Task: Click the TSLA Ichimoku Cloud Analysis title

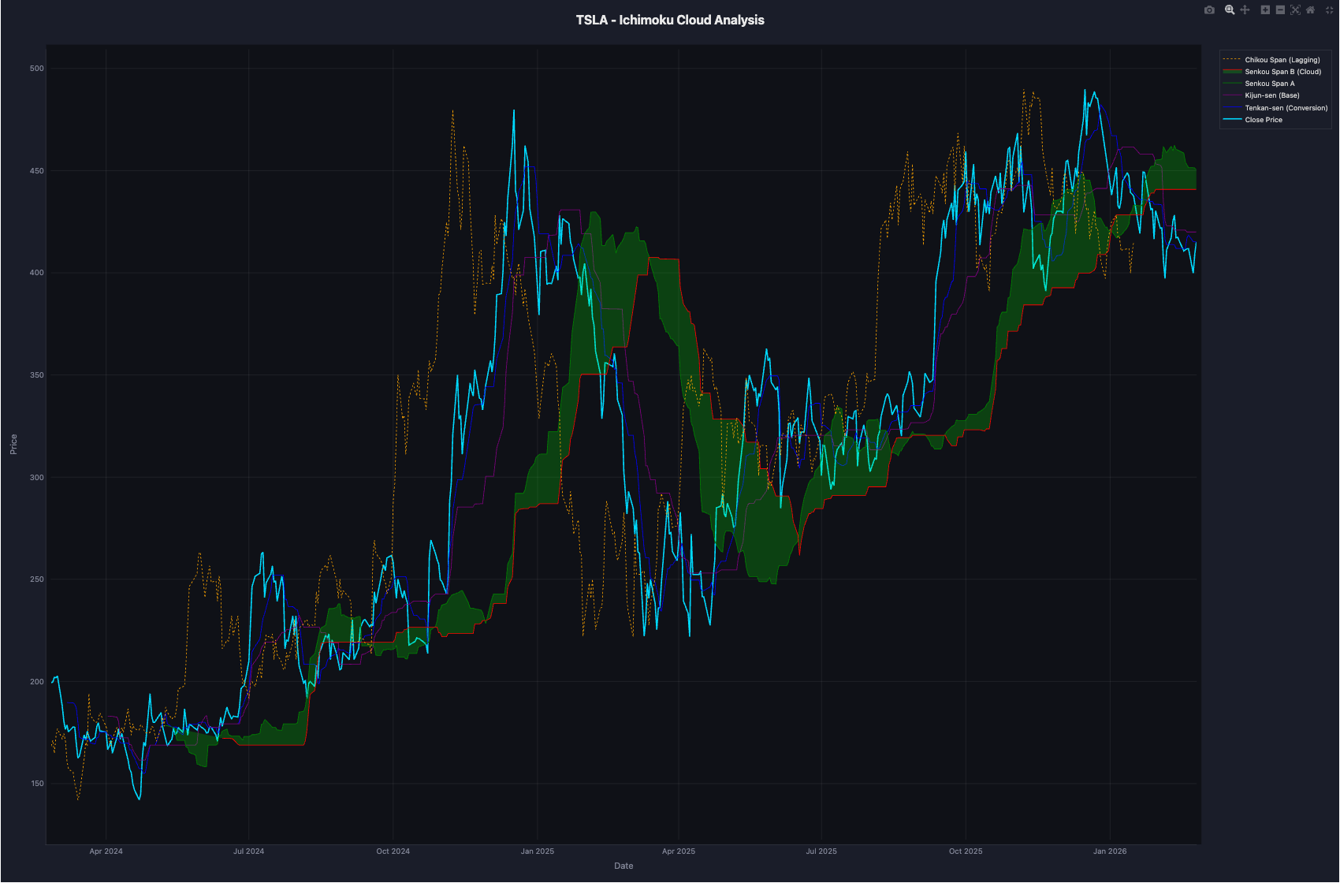Action: point(670,20)
